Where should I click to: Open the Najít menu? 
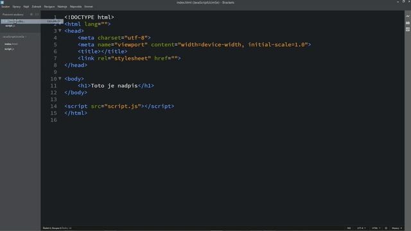point(26,6)
